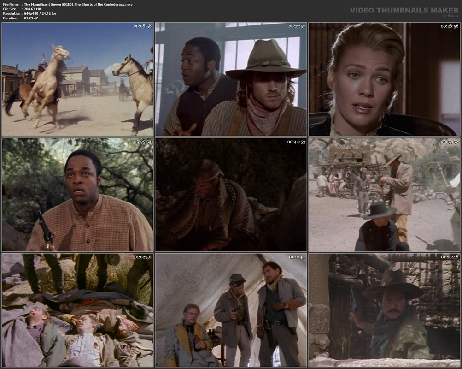
Task: Select the thumbnail timestamped 01:02:50
Action: [x=77, y=310]
